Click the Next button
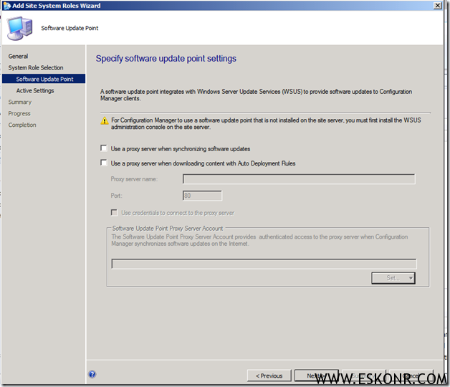This screenshot has width=450, height=387. point(317,376)
